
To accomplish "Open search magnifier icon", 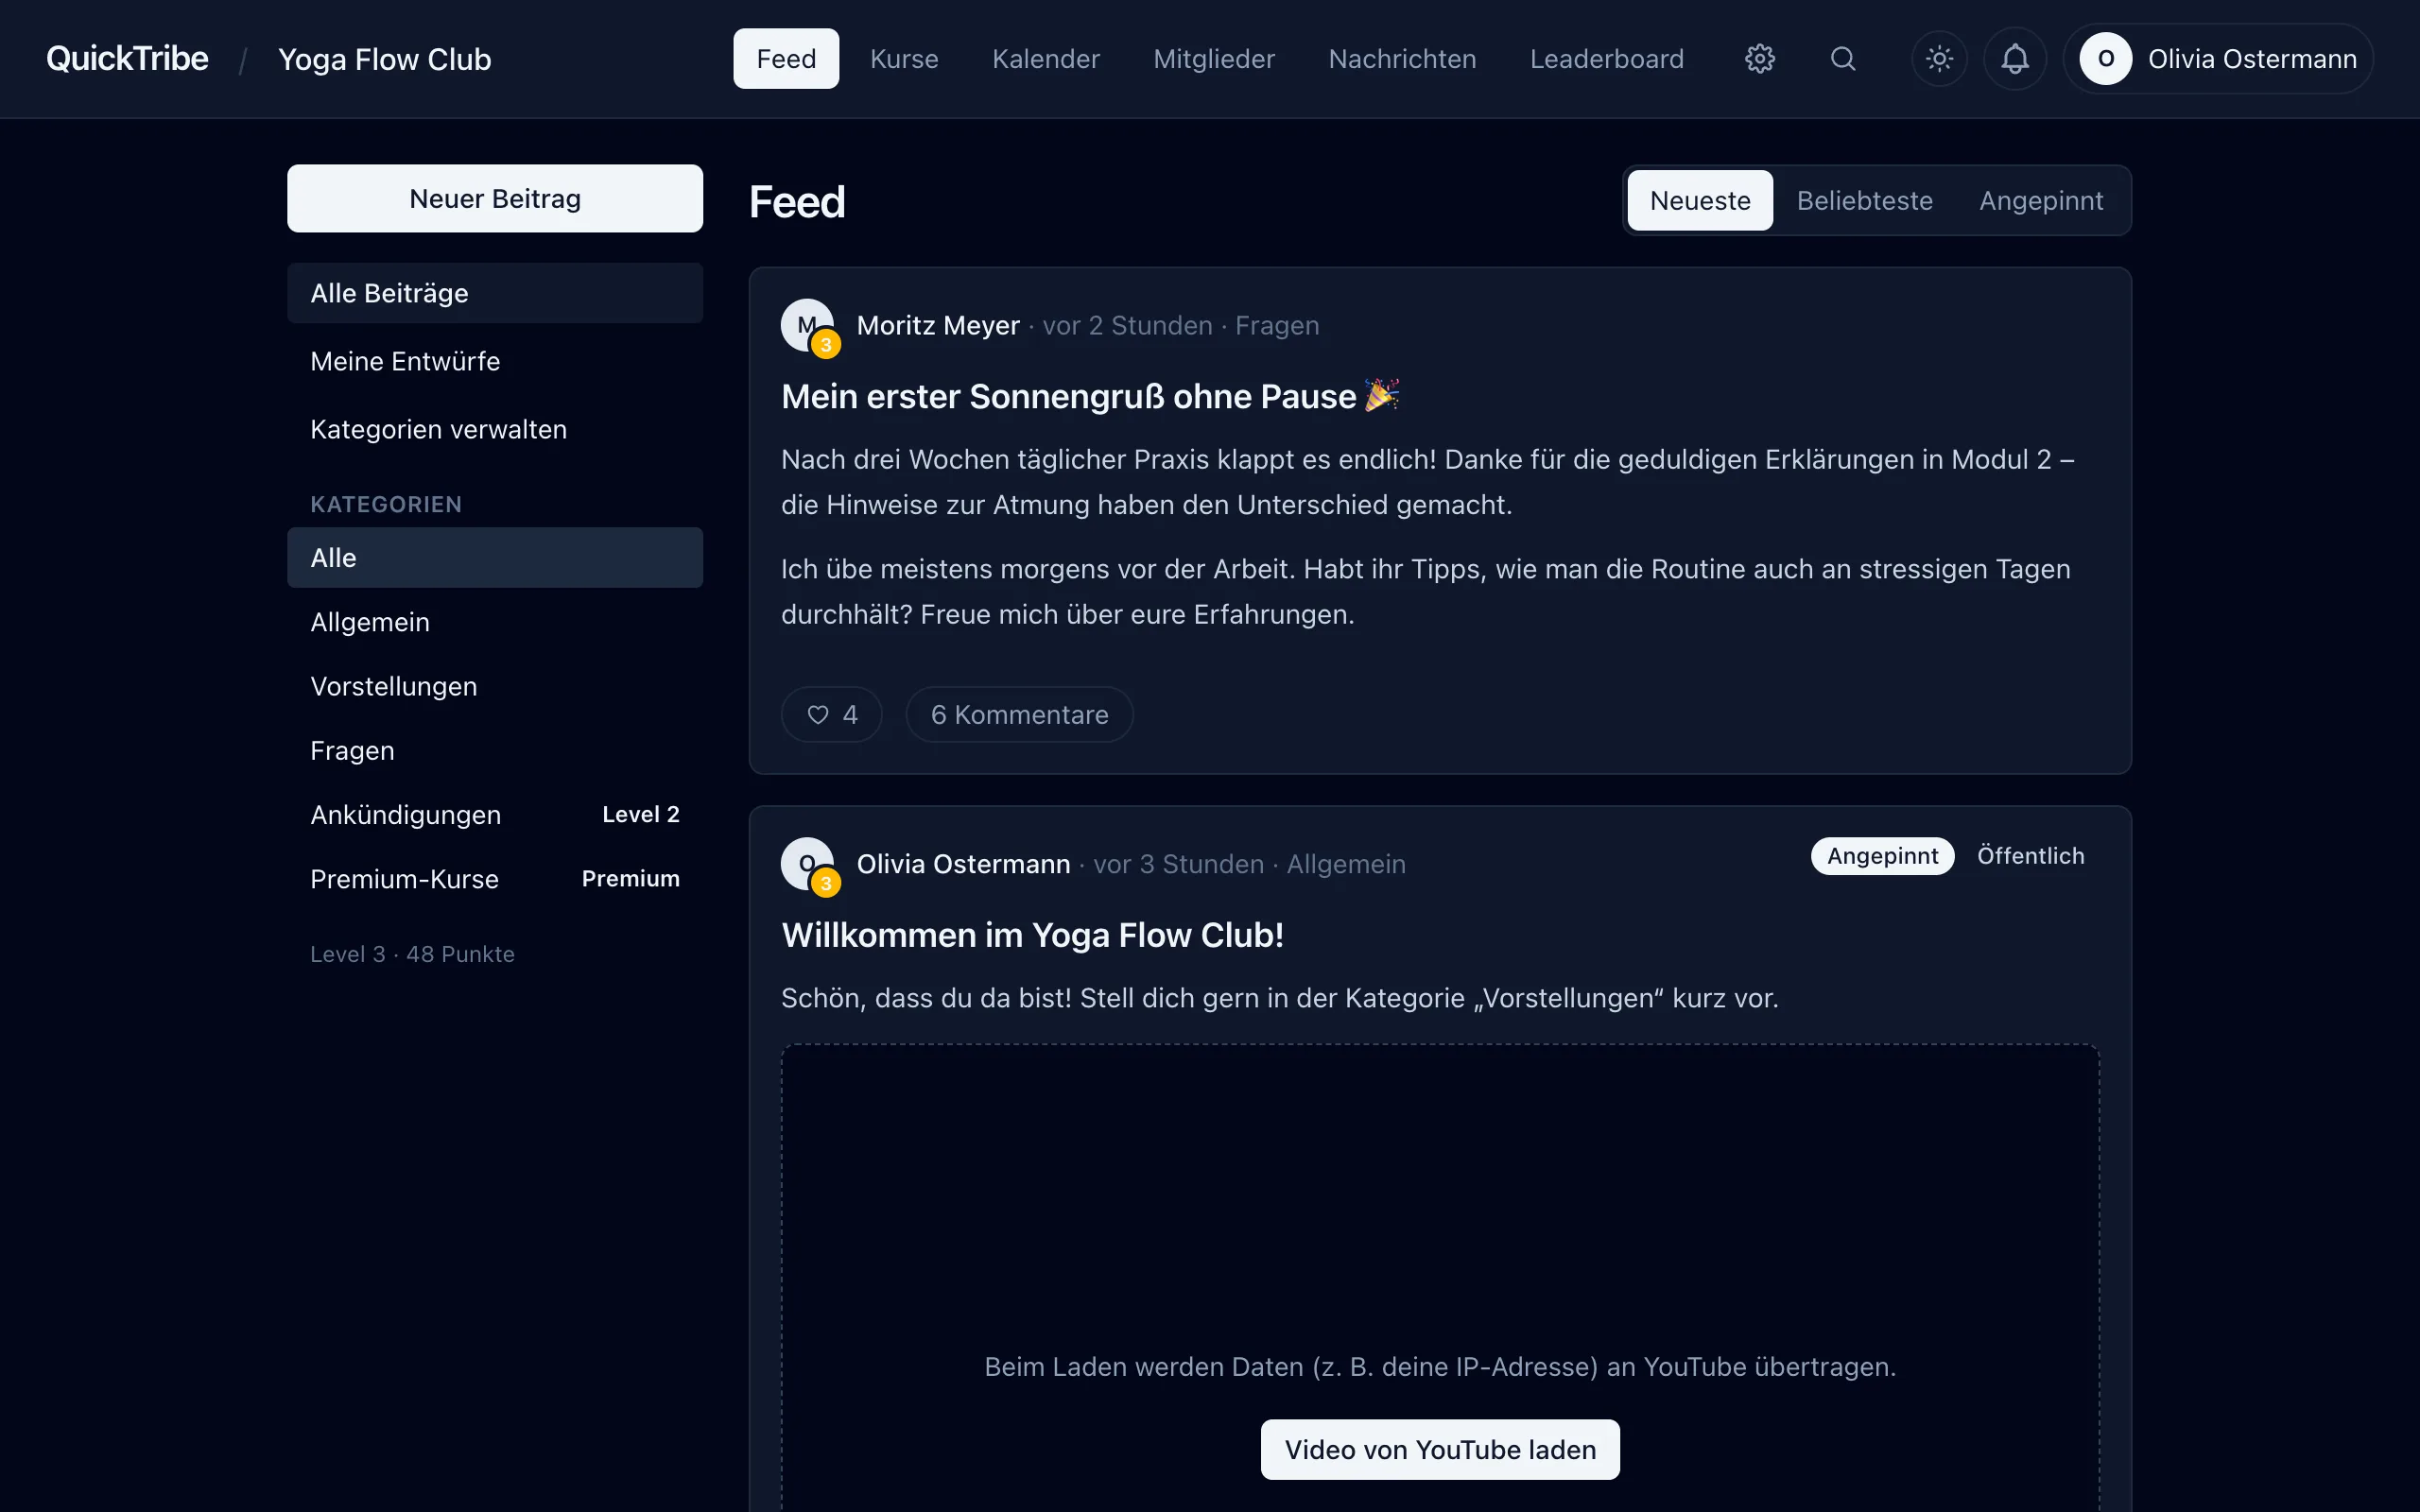I will (x=1842, y=59).
